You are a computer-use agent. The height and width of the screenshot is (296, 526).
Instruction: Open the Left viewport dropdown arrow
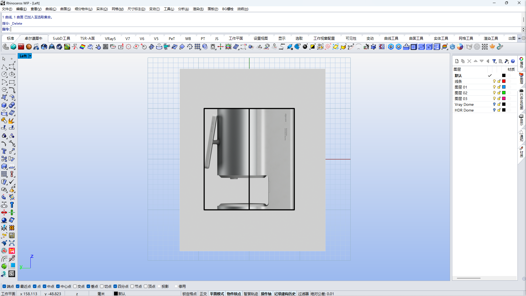pyautogui.click(x=30, y=56)
